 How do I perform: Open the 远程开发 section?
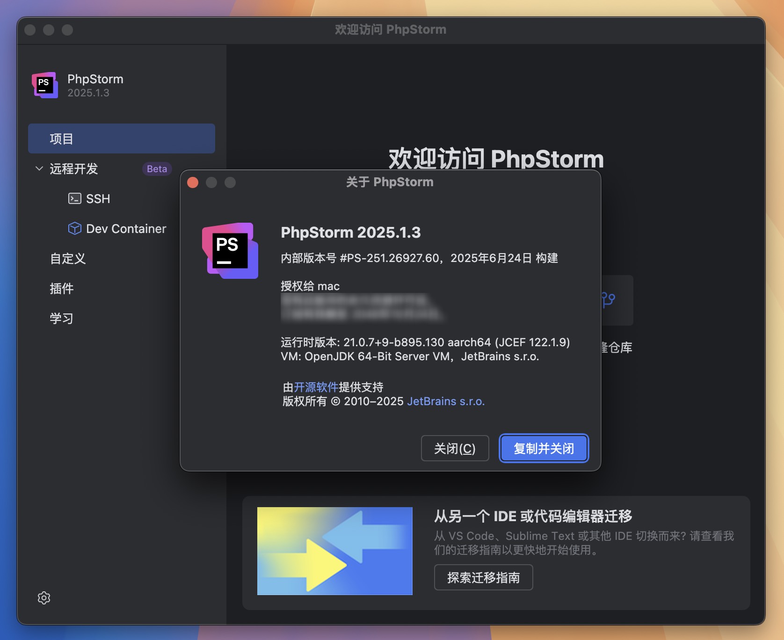pyautogui.click(x=74, y=168)
